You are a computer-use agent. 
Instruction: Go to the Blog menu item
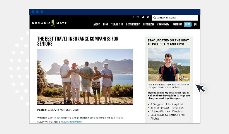(x=106, y=24)
